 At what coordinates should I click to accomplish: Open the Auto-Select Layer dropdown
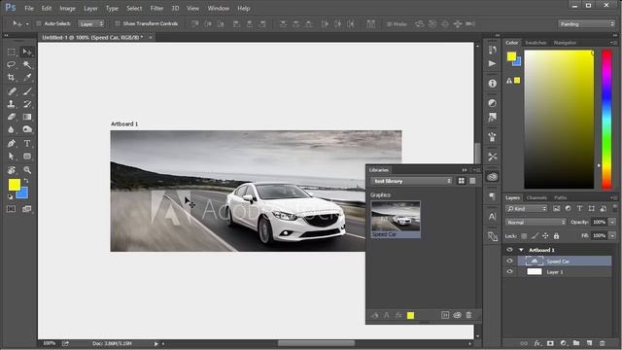(90, 23)
